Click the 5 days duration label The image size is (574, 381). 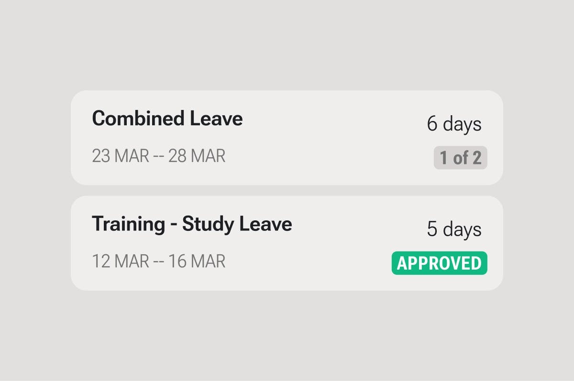pyautogui.click(x=454, y=229)
